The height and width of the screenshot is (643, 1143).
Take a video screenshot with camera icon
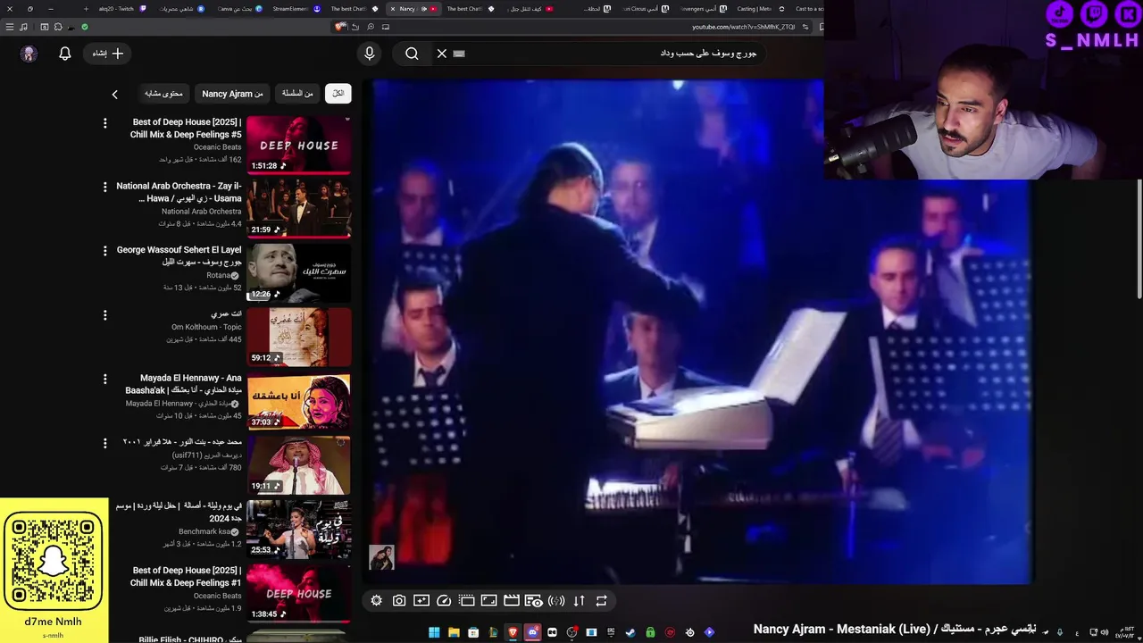tap(399, 601)
